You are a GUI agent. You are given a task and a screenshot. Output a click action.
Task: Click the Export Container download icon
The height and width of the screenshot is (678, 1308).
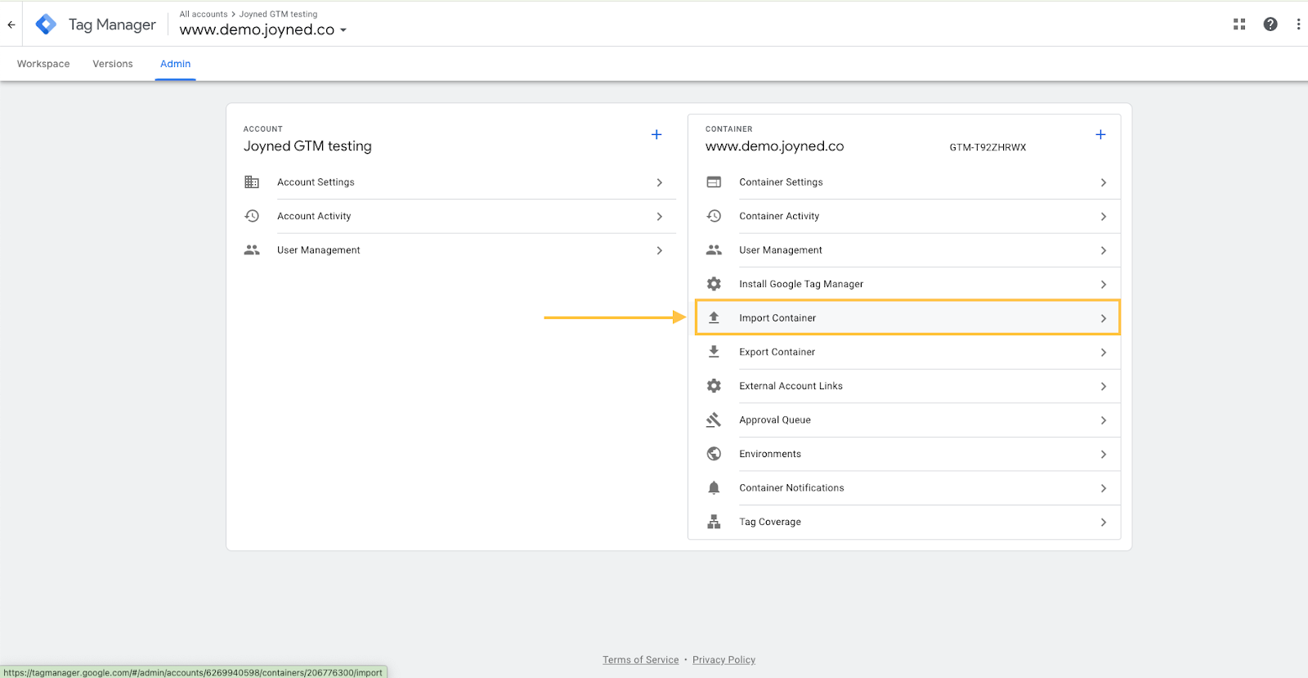click(x=714, y=352)
